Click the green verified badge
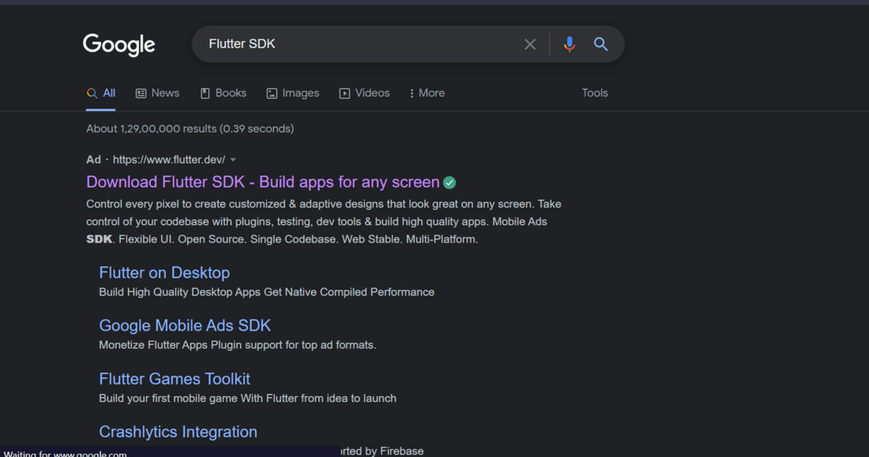Image resolution: width=869 pixels, height=457 pixels. 450,182
